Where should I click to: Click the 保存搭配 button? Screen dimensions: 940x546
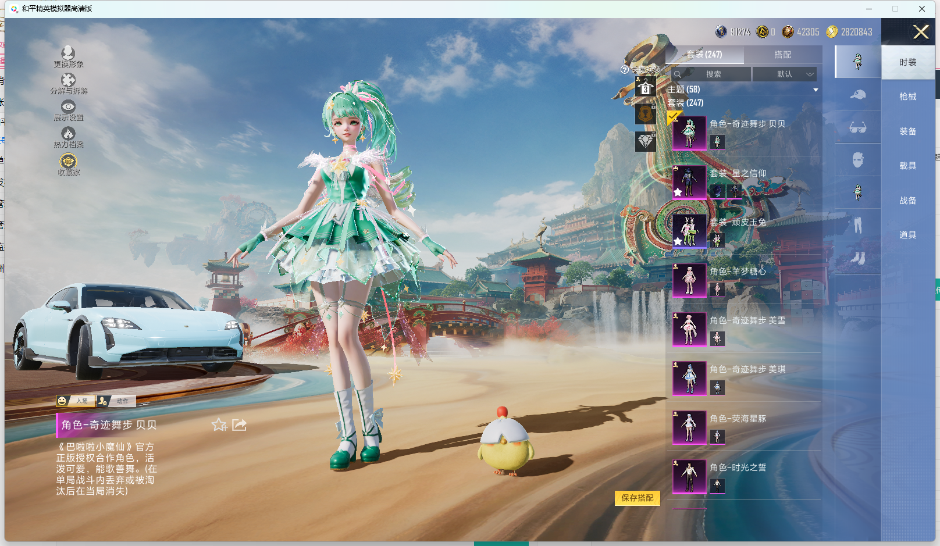point(637,498)
